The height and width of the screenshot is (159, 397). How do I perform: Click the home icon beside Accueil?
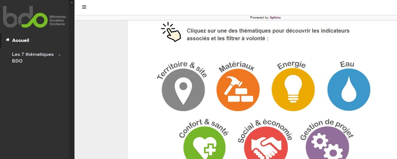click(x=8, y=40)
